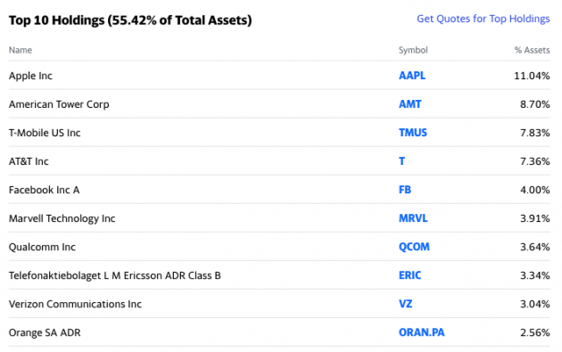The height and width of the screenshot is (352, 562).
Task: Select the American Tower Corp row name
Action: (59, 104)
